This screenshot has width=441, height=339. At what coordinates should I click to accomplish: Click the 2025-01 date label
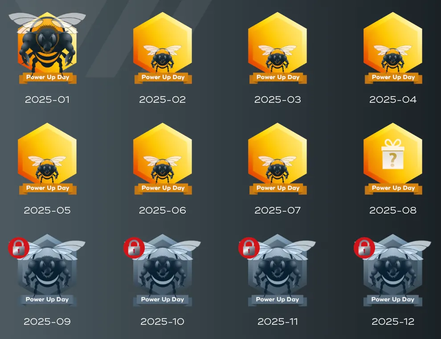coord(47,99)
